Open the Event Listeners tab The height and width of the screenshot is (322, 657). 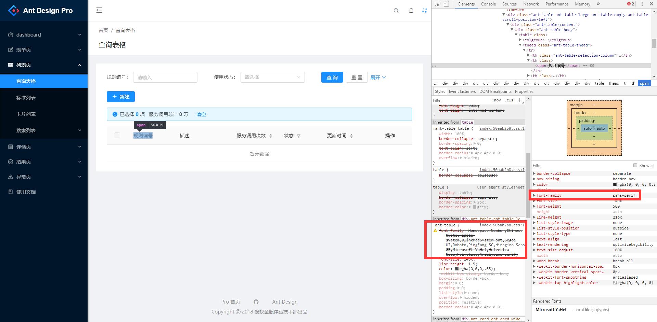pos(462,92)
